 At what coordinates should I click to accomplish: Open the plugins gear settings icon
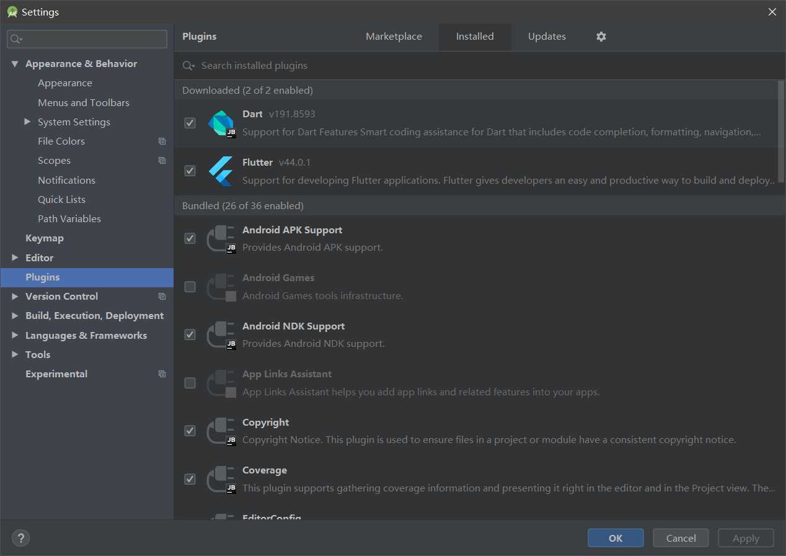601,37
